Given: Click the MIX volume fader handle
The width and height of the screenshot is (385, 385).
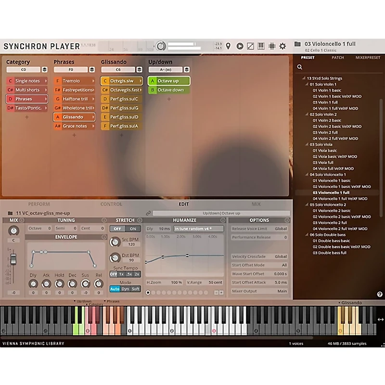Looking at the screenshot, I should click(x=13, y=259).
